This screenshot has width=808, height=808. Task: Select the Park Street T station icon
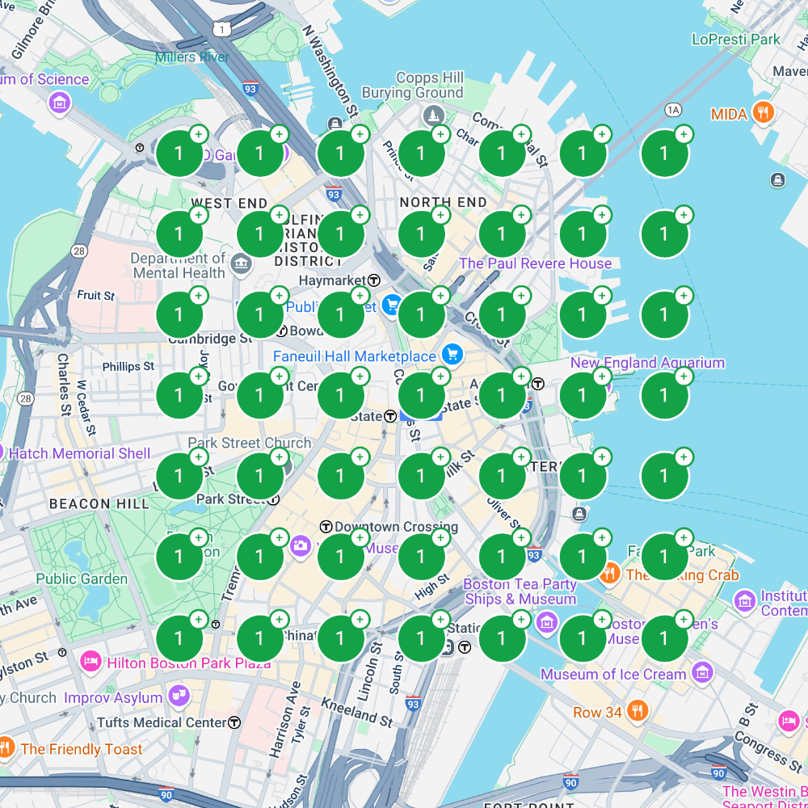(x=274, y=499)
